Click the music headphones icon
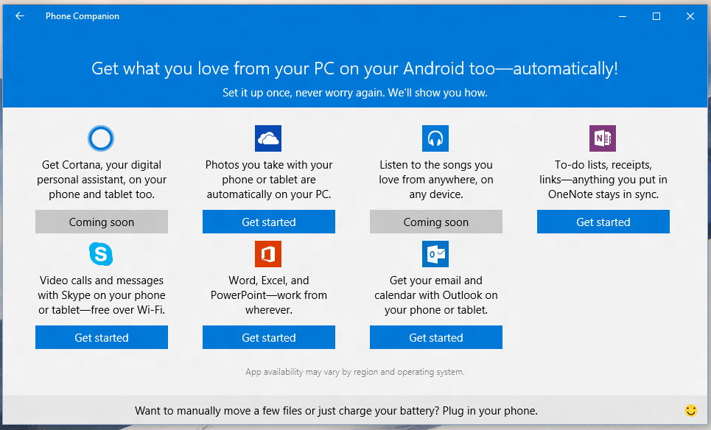Viewport: 711px width, 430px height. coord(435,138)
